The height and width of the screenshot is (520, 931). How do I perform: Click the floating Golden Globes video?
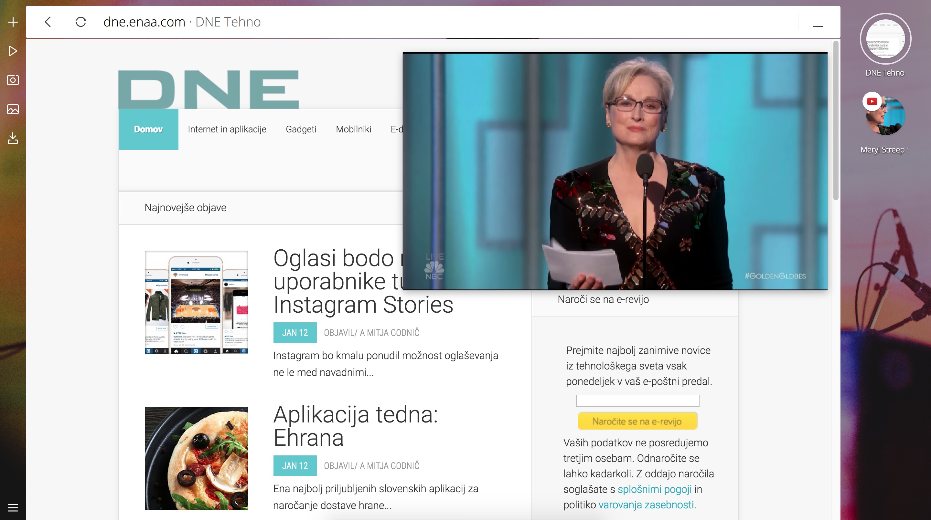pyautogui.click(x=615, y=171)
